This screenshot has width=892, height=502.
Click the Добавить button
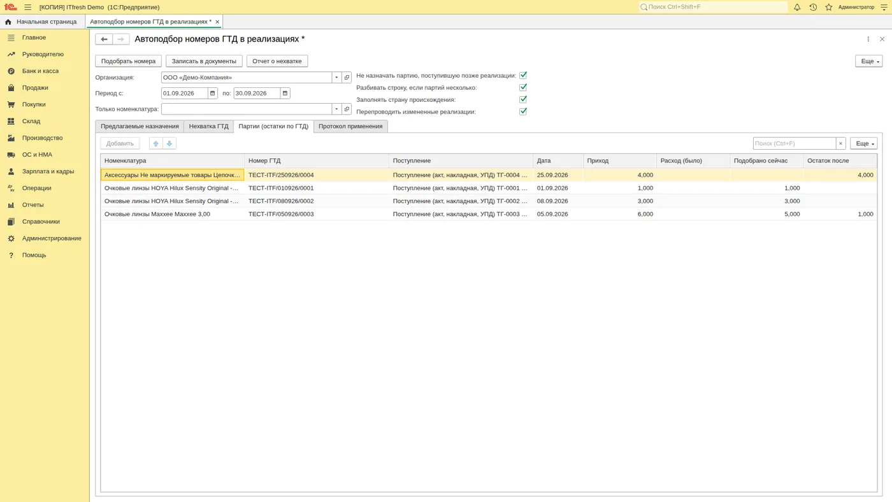(120, 143)
